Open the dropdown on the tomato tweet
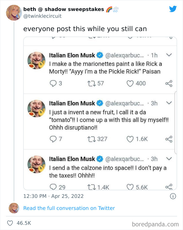Viewport: 183px width, 230px height. (x=169, y=103)
